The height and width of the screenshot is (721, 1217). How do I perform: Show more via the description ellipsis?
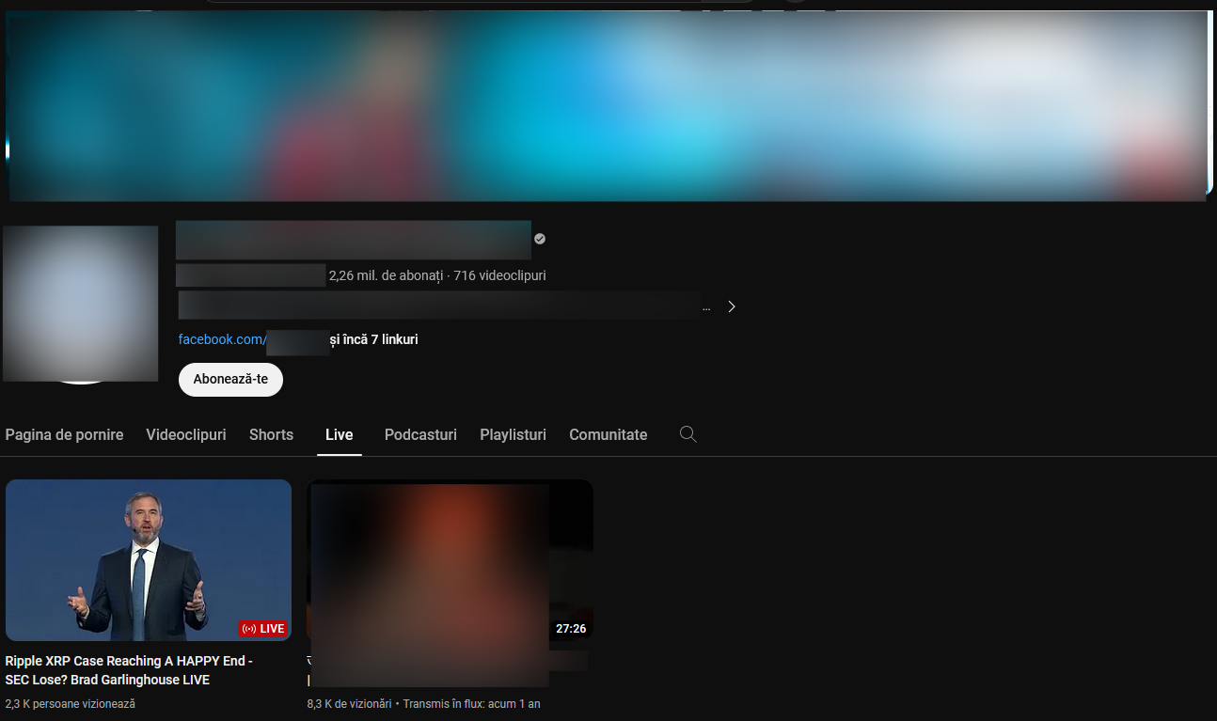point(706,307)
